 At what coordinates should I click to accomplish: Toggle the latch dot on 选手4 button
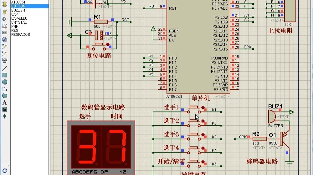203,148
